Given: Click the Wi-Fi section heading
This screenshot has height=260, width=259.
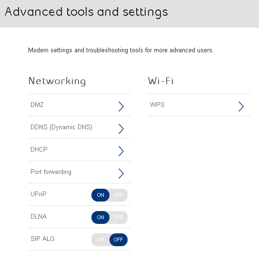Looking at the screenshot, I should (160, 81).
